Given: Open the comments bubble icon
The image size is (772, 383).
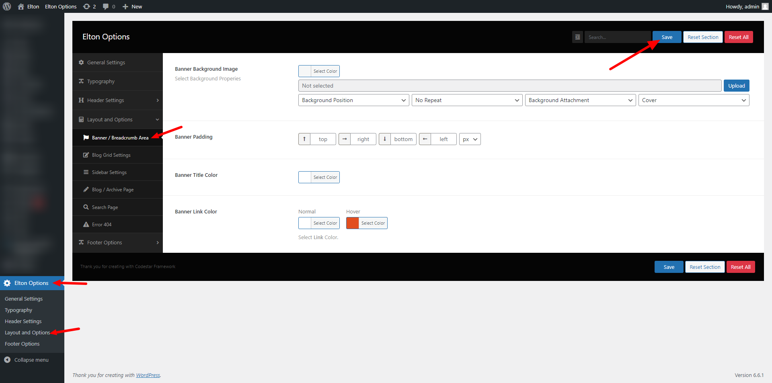Looking at the screenshot, I should tap(106, 6).
